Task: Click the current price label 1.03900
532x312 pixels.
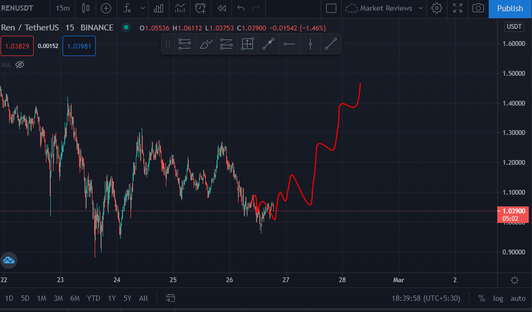Action: point(513,214)
